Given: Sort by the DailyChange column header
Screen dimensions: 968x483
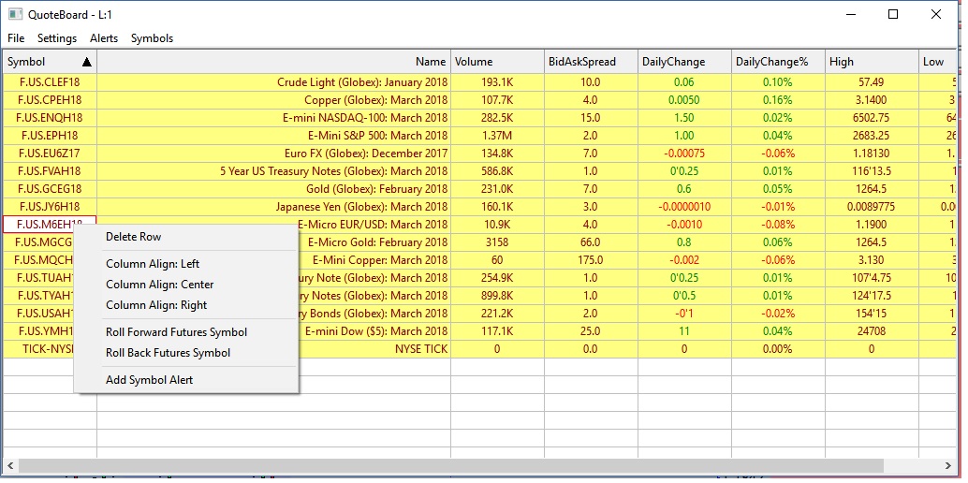Looking at the screenshot, I should [684, 62].
